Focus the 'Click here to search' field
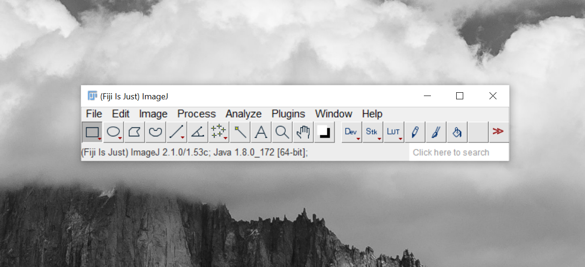585x267 pixels. (459, 152)
